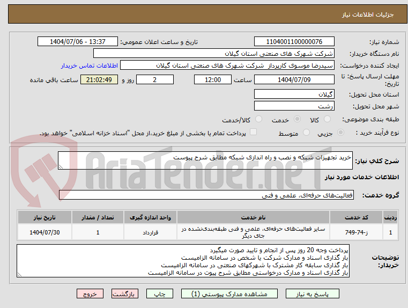Open اطلاعات تماس خریدار link
This screenshot has width=408, height=308.
coord(90,65)
